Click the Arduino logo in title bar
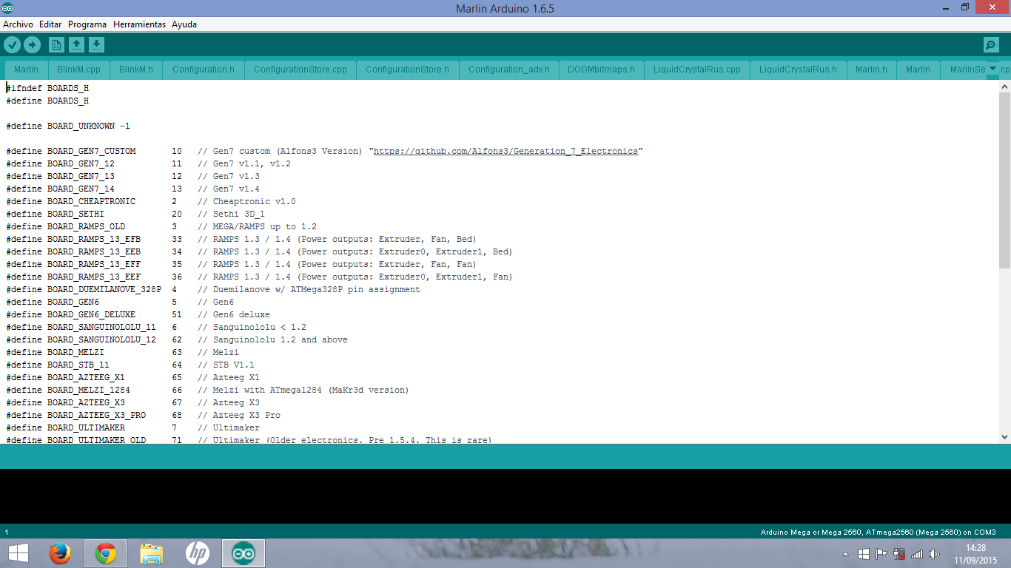 [x=8, y=8]
